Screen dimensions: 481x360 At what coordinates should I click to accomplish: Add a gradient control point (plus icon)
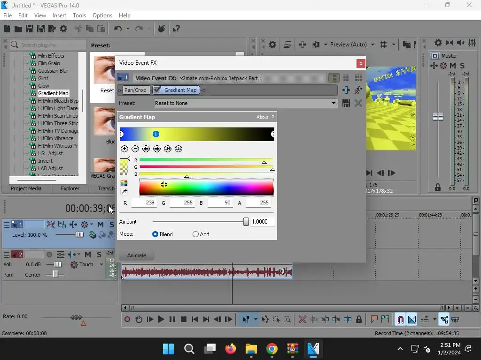tap(124, 149)
